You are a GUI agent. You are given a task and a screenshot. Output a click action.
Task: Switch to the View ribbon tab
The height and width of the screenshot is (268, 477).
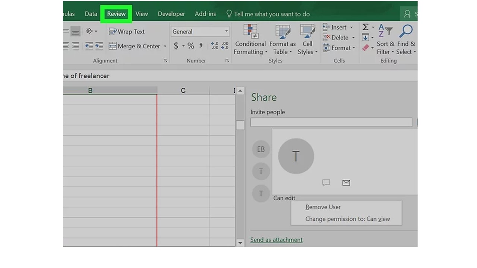pyautogui.click(x=142, y=13)
